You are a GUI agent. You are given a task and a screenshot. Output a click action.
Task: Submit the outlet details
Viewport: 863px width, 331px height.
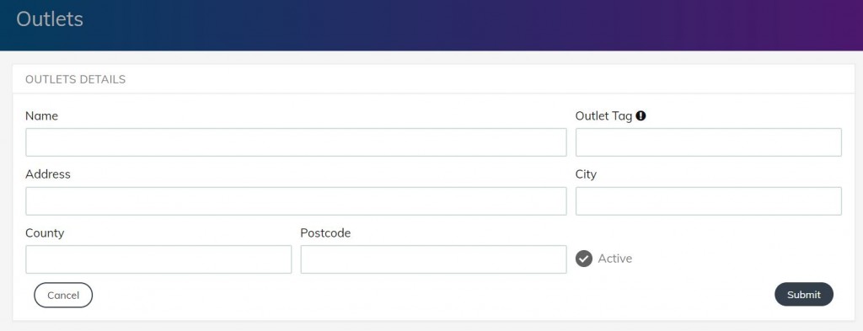[803, 295]
